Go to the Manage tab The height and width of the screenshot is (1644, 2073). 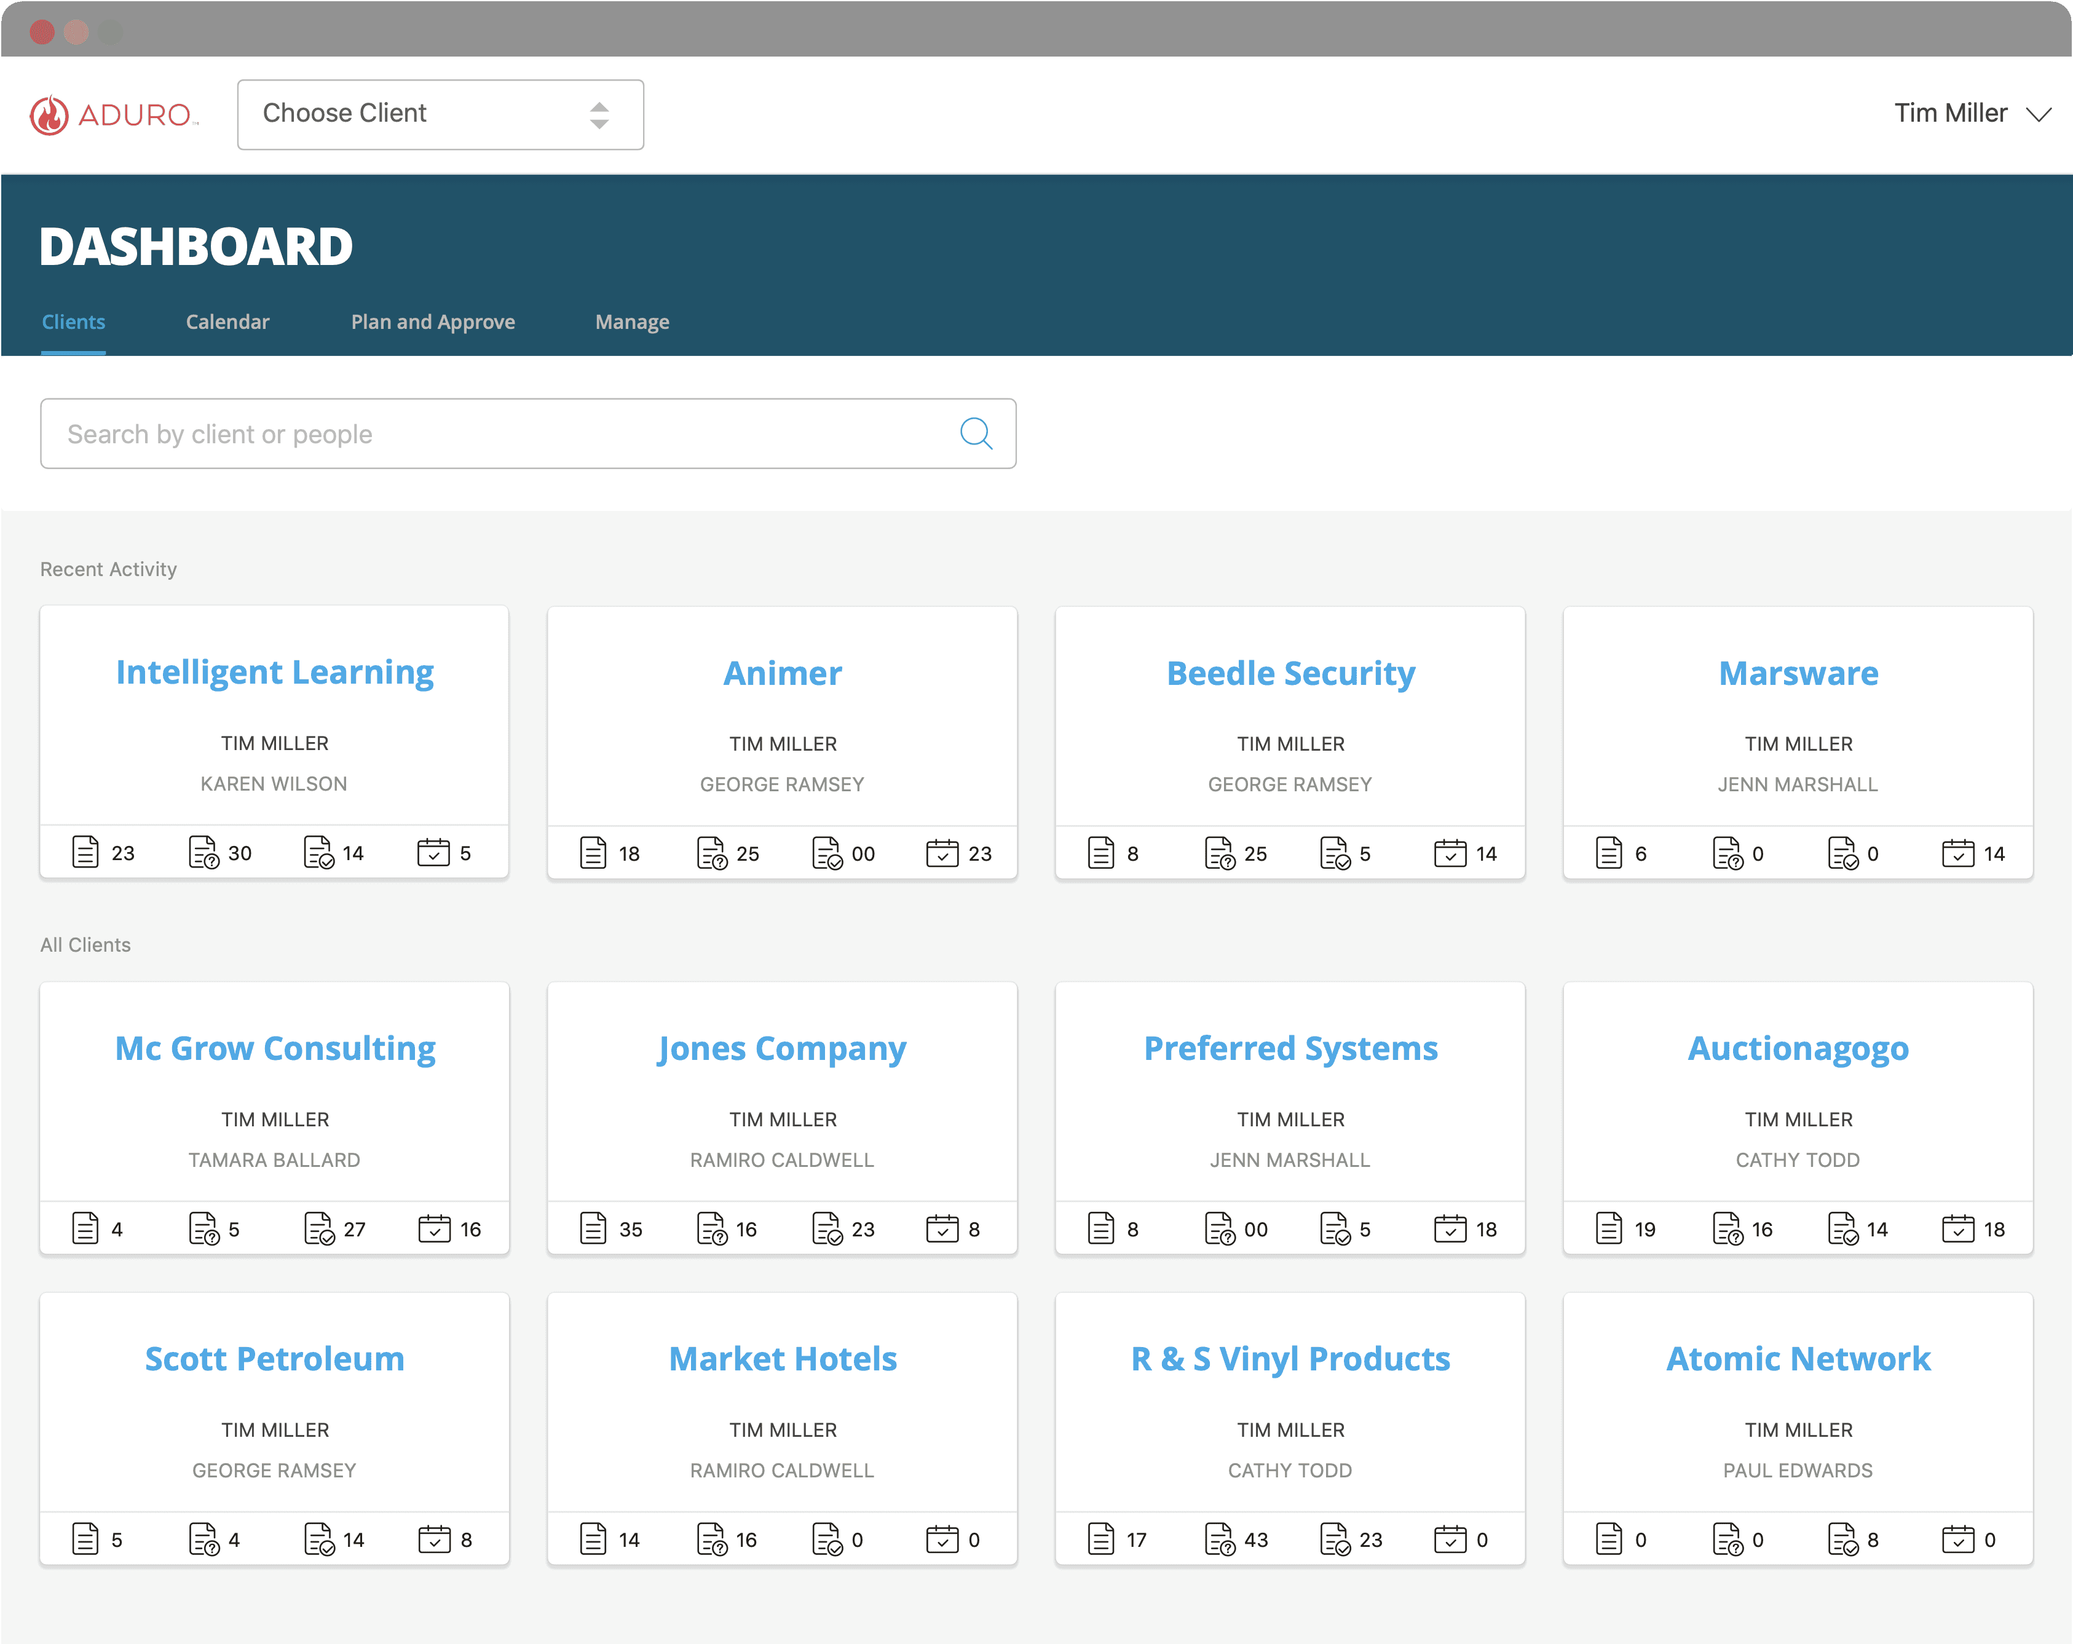(x=632, y=322)
